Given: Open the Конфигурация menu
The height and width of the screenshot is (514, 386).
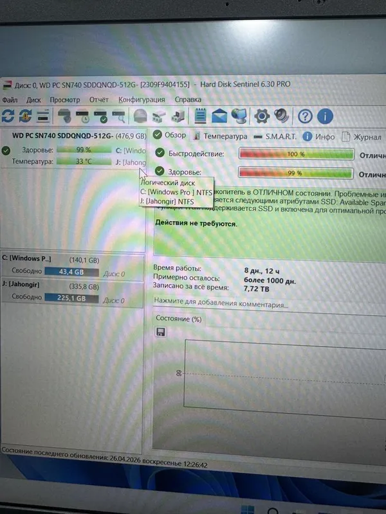Looking at the screenshot, I should [142, 100].
